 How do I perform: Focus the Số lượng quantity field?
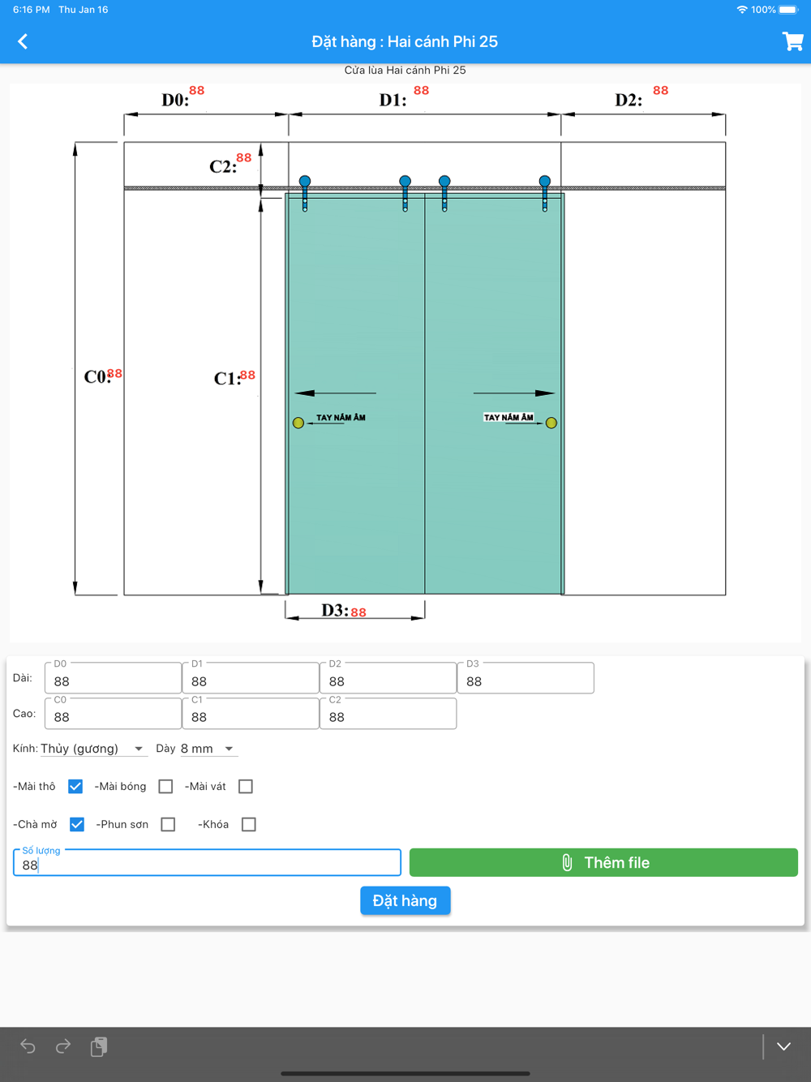[x=207, y=862]
